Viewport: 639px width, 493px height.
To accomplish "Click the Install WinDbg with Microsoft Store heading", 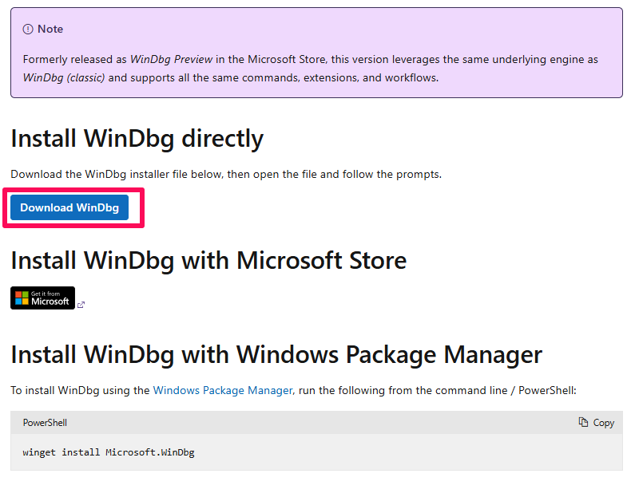I will click(208, 261).
